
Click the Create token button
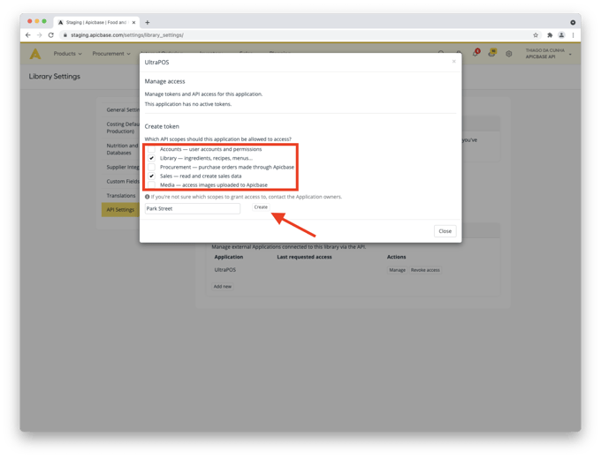(261, 207)
